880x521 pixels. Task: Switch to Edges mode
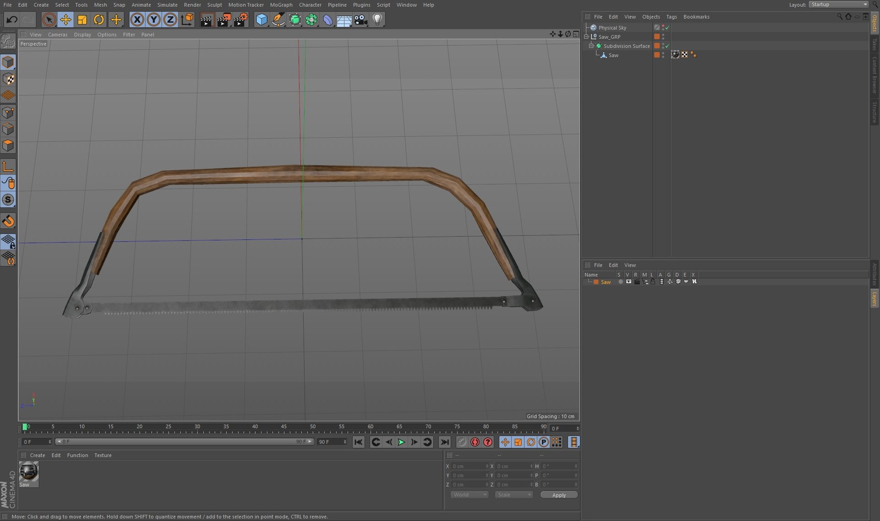[x=8, y=129]
